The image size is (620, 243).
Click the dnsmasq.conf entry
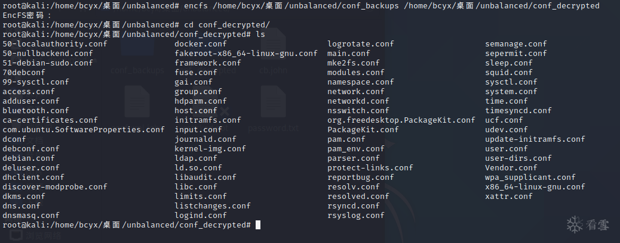coord(31,216)
